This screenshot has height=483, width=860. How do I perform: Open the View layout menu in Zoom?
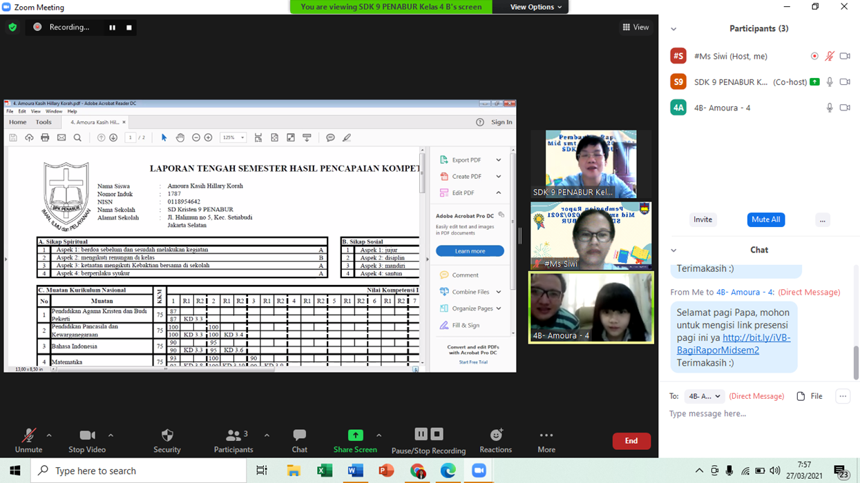(x=636, y=28)
